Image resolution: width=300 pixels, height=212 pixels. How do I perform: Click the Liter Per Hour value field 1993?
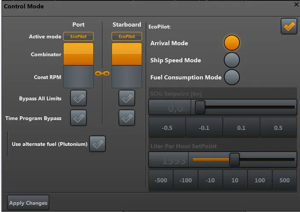[169, 160]
